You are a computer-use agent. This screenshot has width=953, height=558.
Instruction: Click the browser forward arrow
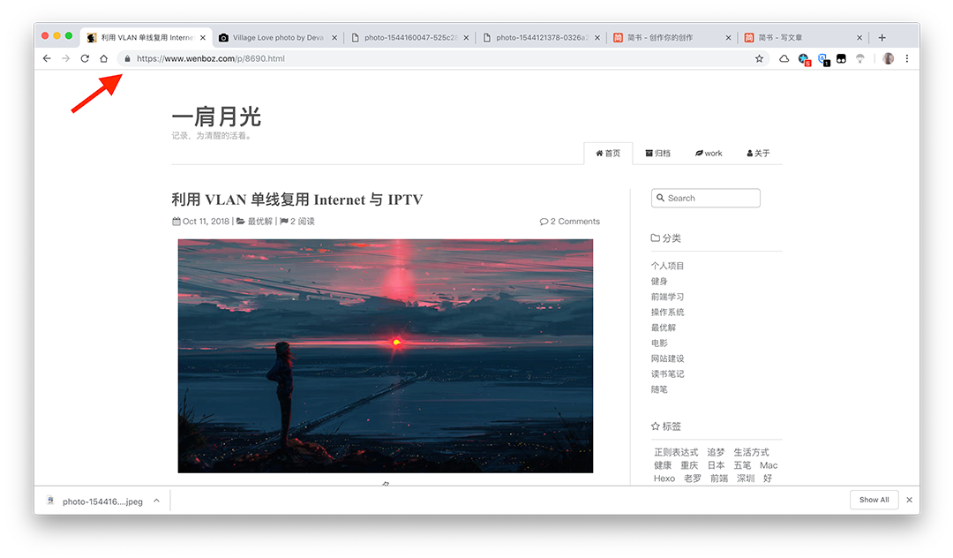click(65, 58)
